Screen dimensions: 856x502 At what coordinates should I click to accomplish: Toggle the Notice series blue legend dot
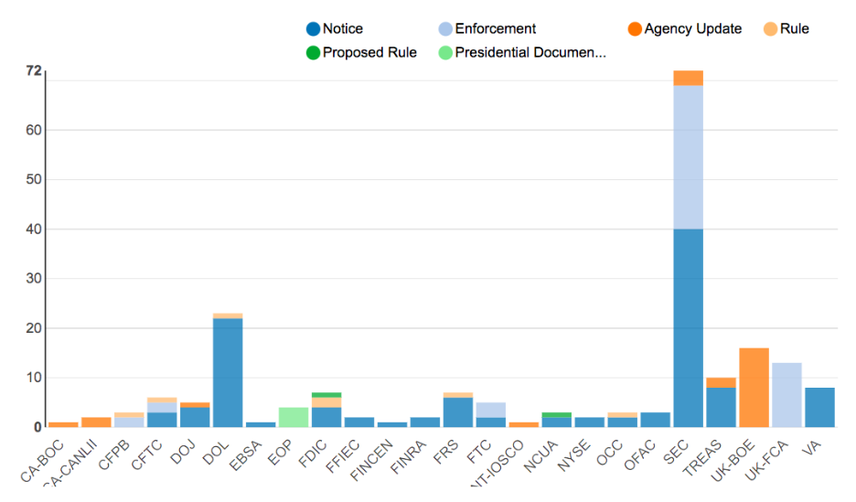314,29
